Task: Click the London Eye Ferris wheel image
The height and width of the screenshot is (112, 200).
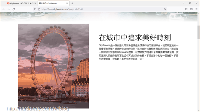Action: (x=53, y=66)
